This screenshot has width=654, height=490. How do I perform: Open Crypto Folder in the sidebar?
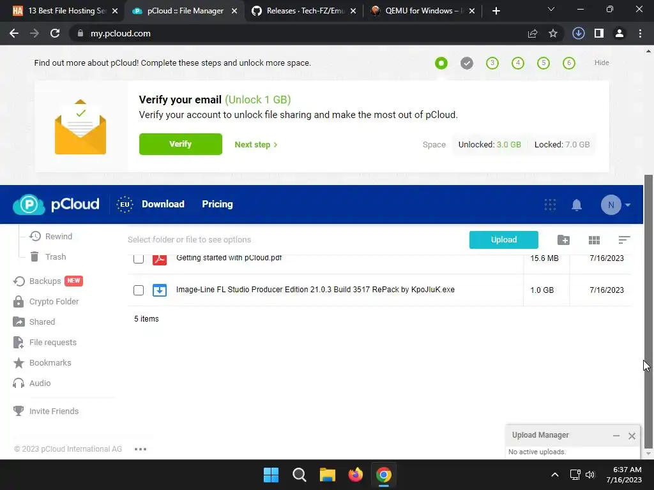[x=46, y=301]
